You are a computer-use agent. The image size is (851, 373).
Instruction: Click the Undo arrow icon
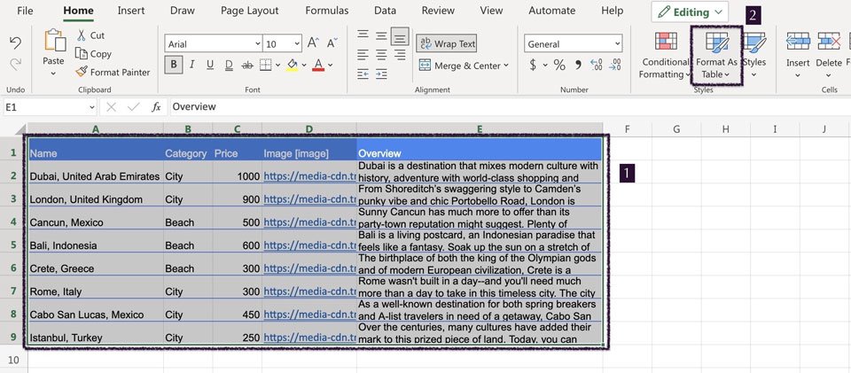pos(16,43)
